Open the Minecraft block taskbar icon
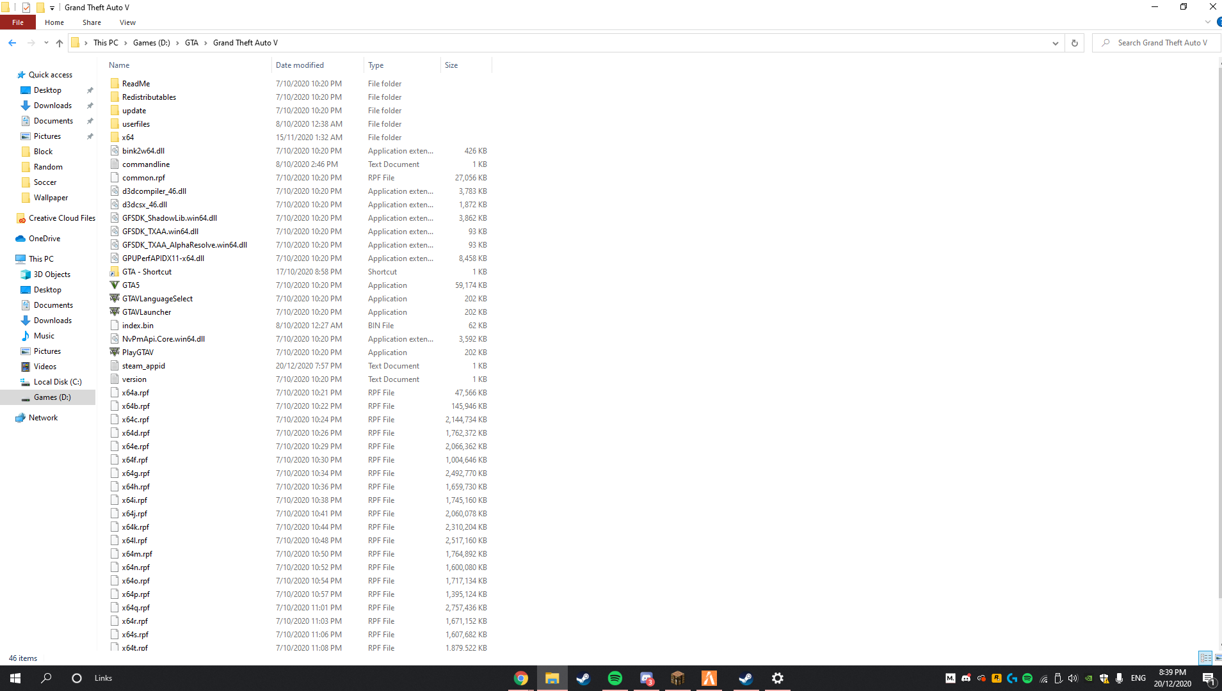Screen dimensions: 1222x691 click(x=678, y=678)
